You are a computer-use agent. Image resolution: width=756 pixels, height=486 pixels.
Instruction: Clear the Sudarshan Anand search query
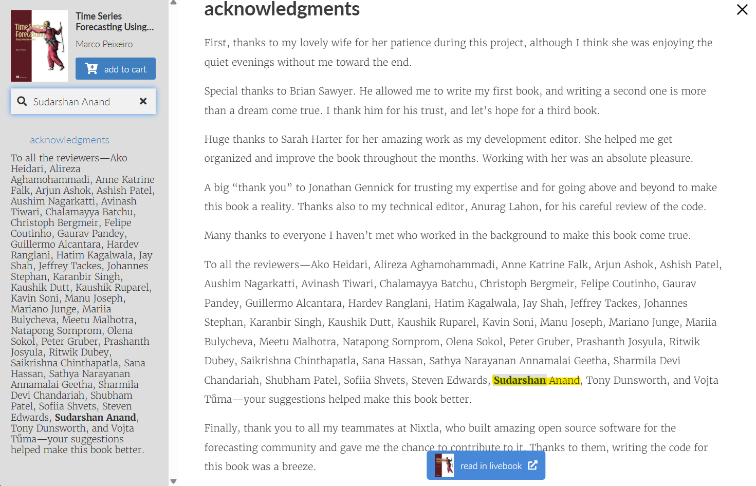click(143, 101)
